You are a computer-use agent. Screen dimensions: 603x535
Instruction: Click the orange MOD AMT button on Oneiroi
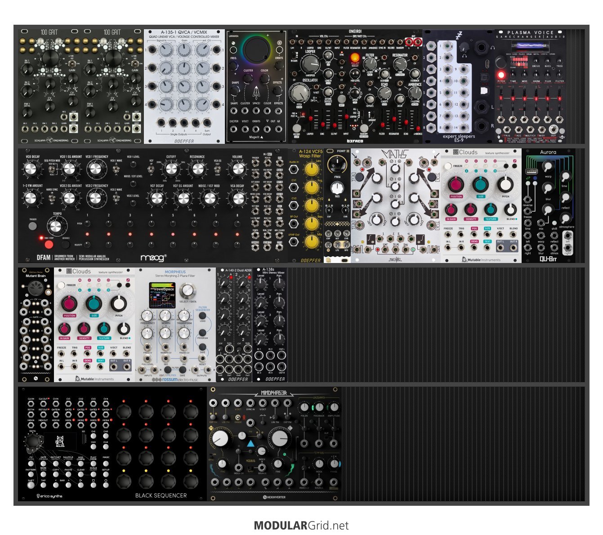pos(354,58)
